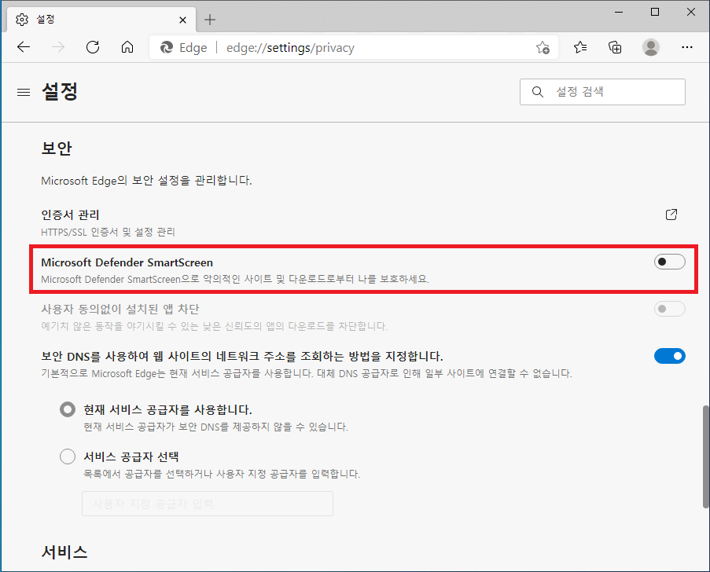The image size is (710, 572).
Task: Open the Settings and more menu
Action: click(687, 47)
